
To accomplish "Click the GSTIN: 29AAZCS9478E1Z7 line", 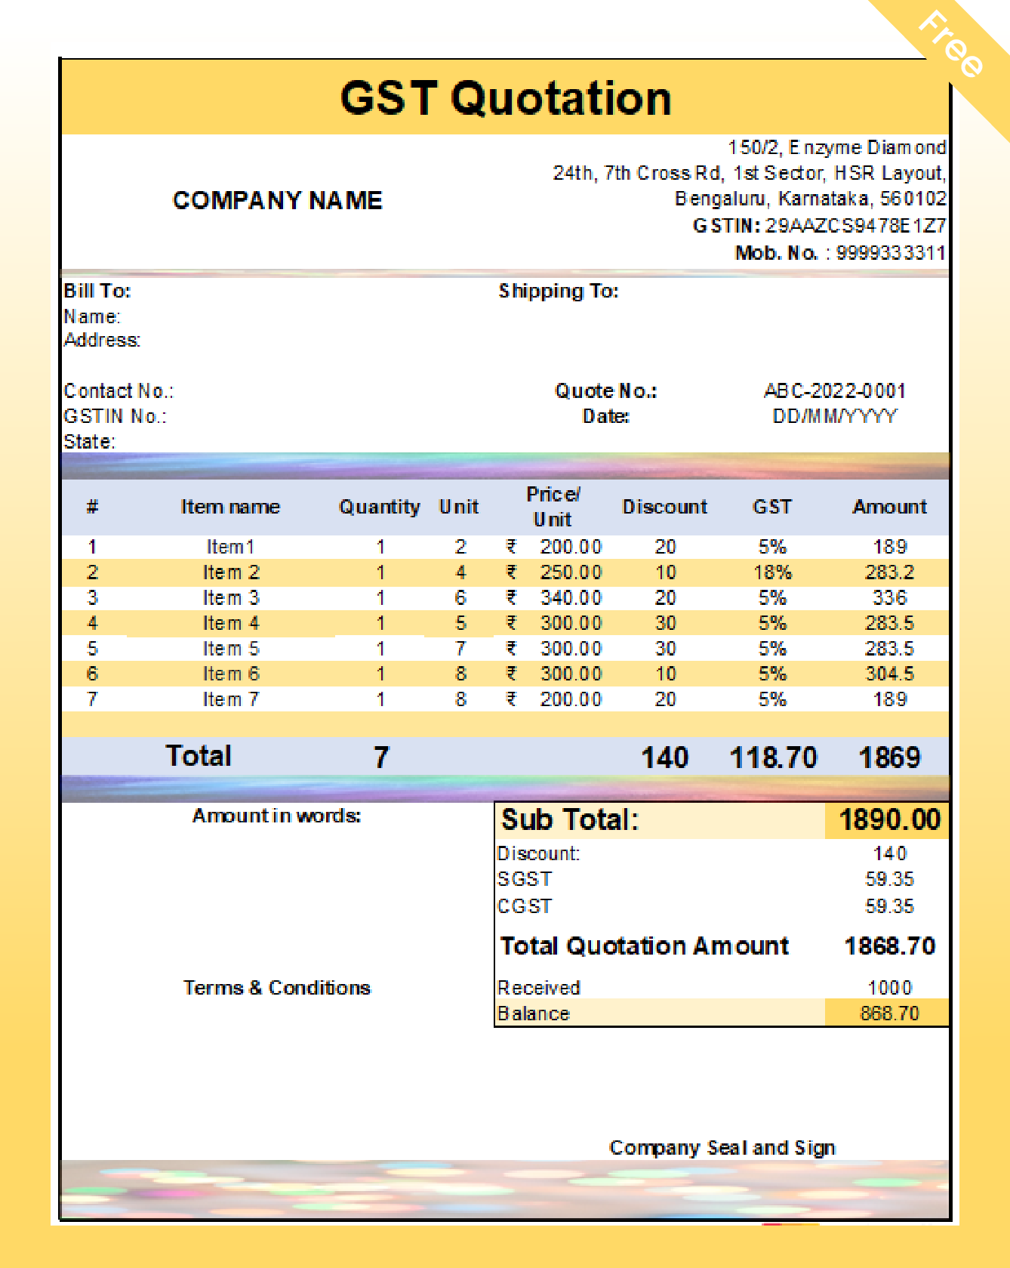I will tap(819, 226).
